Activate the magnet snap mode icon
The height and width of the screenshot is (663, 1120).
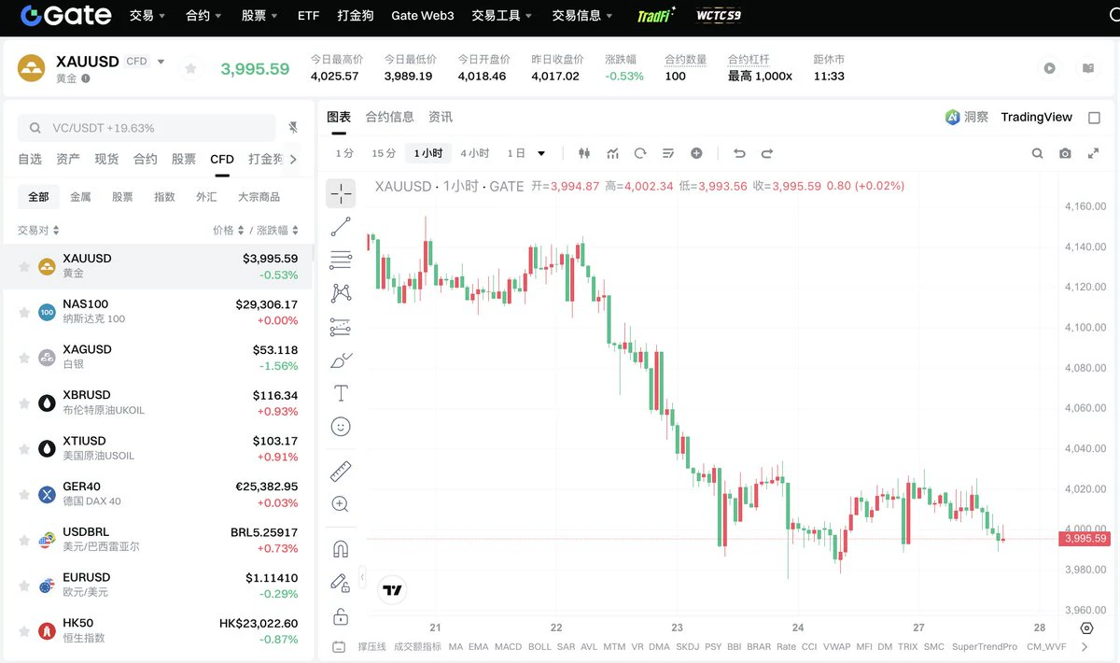coord(341,549)
